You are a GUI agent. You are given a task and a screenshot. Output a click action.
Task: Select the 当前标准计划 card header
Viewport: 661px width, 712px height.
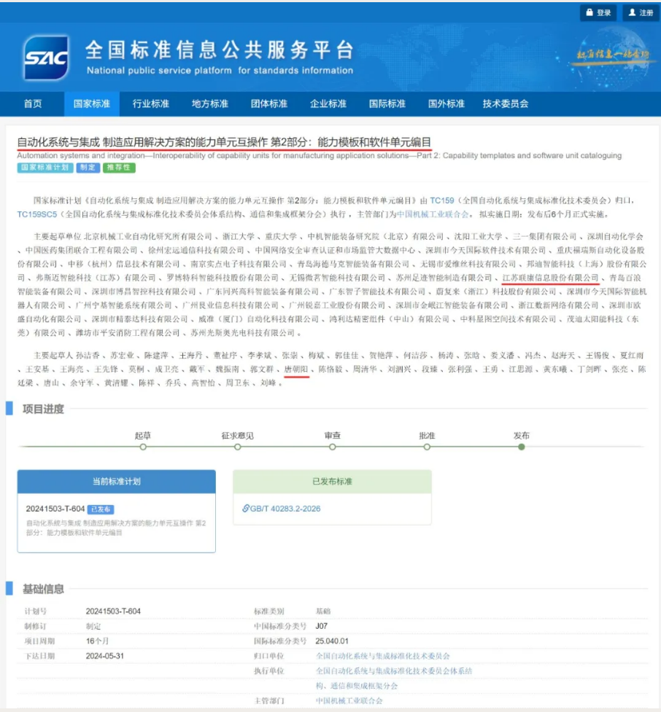point(117,481)
